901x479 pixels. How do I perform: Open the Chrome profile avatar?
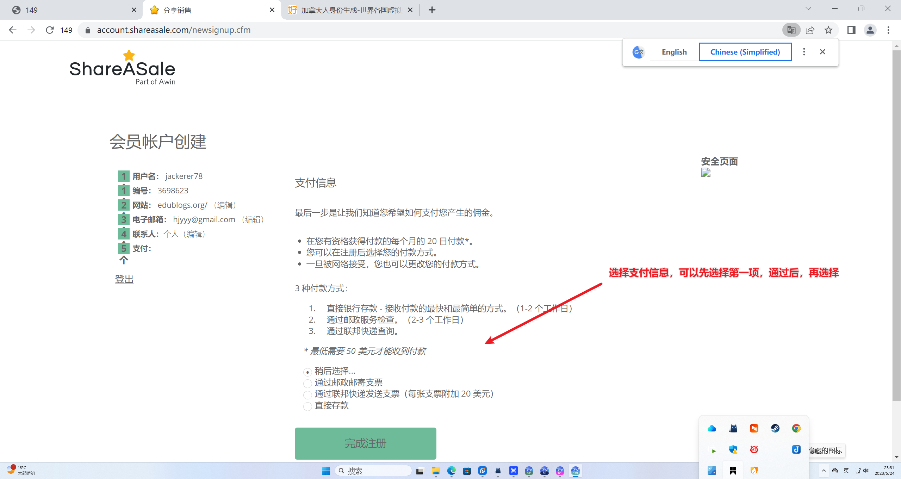(x=870, y=30)
